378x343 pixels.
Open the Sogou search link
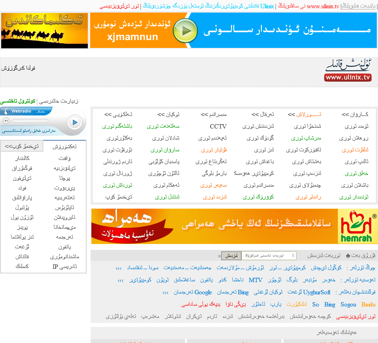[348, 304]
